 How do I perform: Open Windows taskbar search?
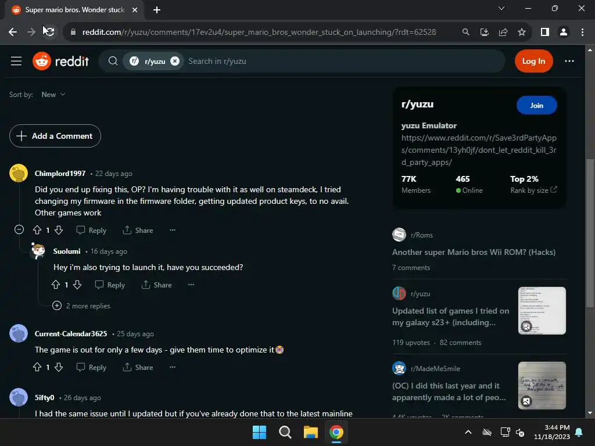(285, 432)
